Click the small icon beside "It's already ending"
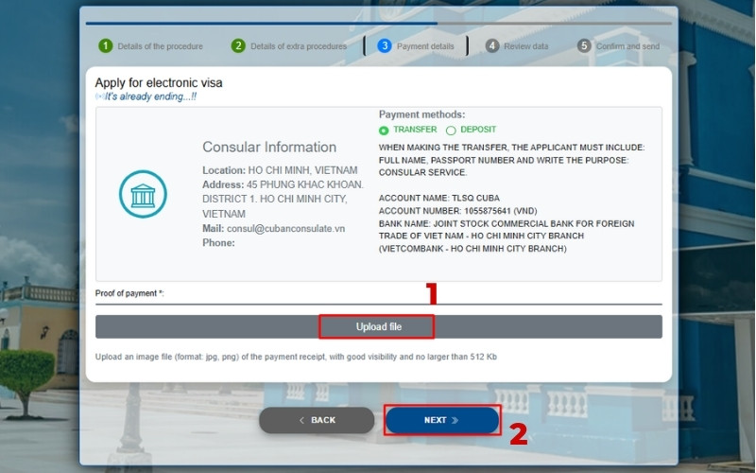This screenshot has width=756, height=473. coord(99,96)
